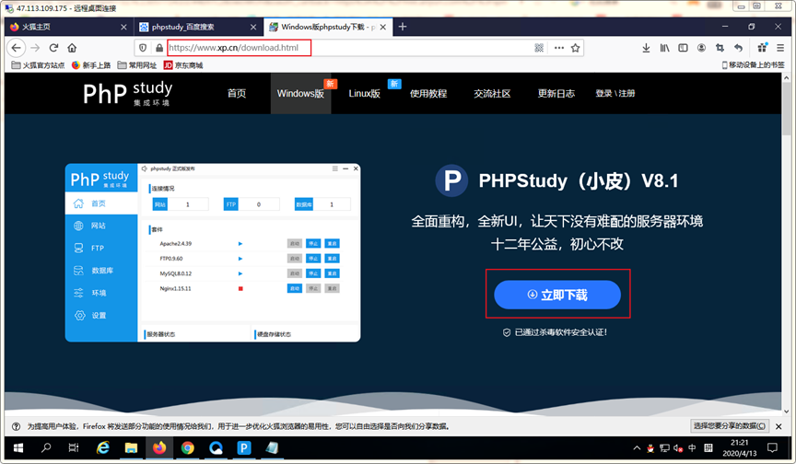796x464 pixels.
Task: Open 移动设备上的书签 bookmarks
Action: coord(753,65)
